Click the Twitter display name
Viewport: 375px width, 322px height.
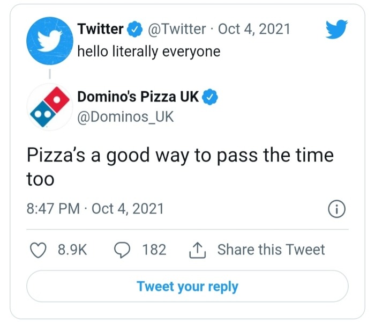tap(101, 29)
